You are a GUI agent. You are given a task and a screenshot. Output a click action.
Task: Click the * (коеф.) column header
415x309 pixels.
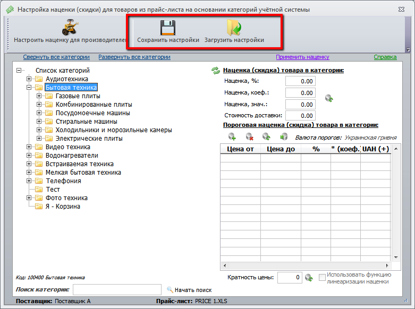[x=346, y=149]
